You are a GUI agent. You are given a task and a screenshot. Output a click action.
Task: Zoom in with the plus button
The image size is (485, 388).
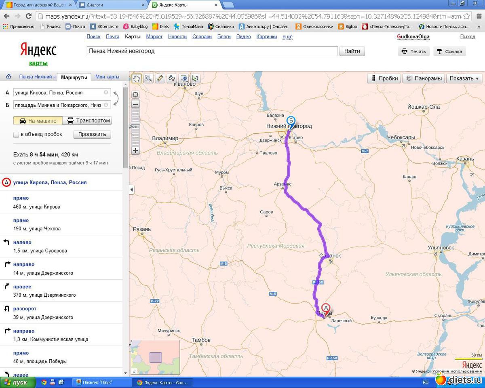tap(135, 151)
